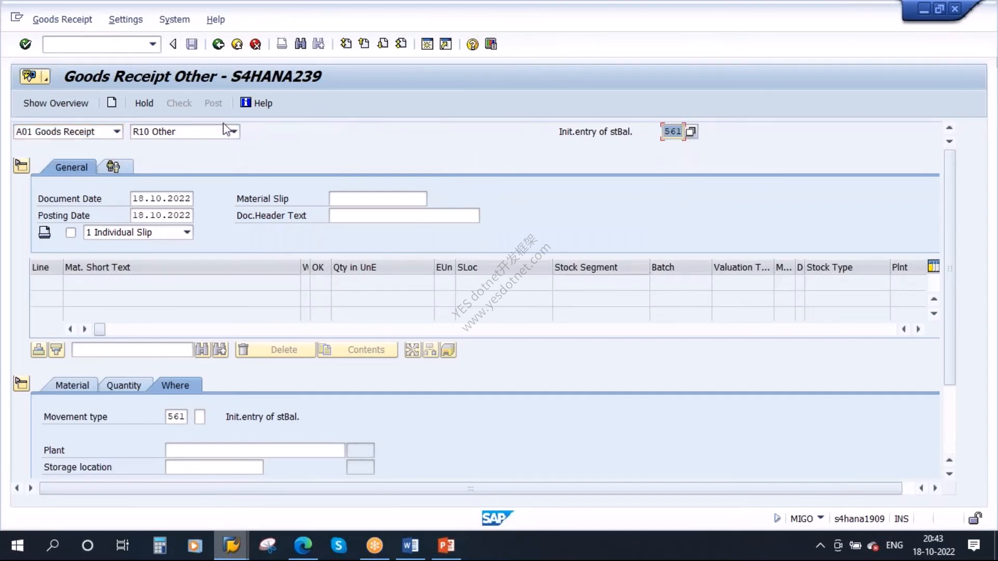Click the Doc.Header Text input field
This screenshot has width=998, height=561.
click(x=404, y=216)
